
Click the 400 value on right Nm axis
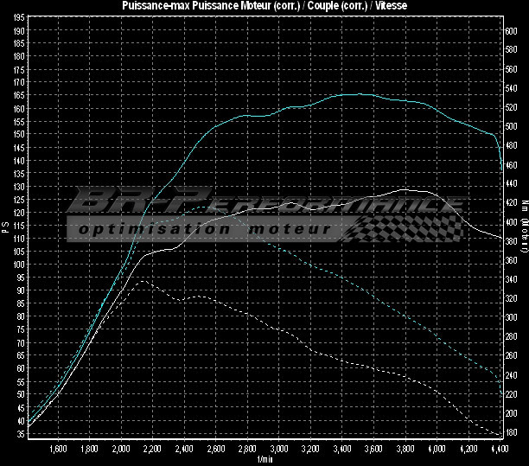pyautogui.click(x=510, y=222)
